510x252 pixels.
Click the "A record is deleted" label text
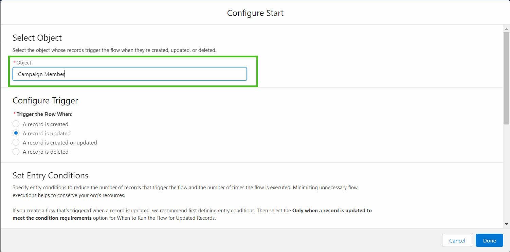pos(45,152)
